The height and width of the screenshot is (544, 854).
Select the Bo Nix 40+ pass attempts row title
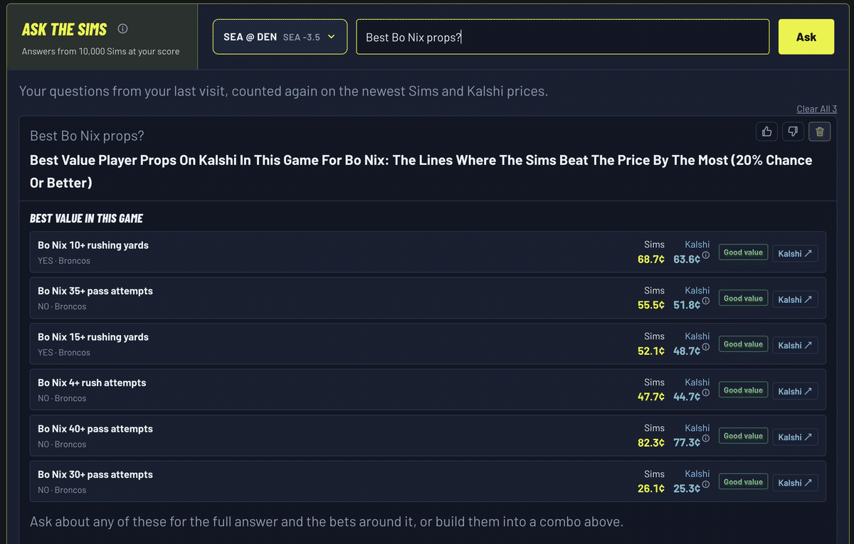[x=95, y=429]
